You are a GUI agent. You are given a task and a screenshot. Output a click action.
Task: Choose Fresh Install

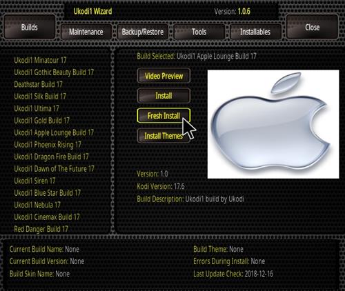coord(164,116)
